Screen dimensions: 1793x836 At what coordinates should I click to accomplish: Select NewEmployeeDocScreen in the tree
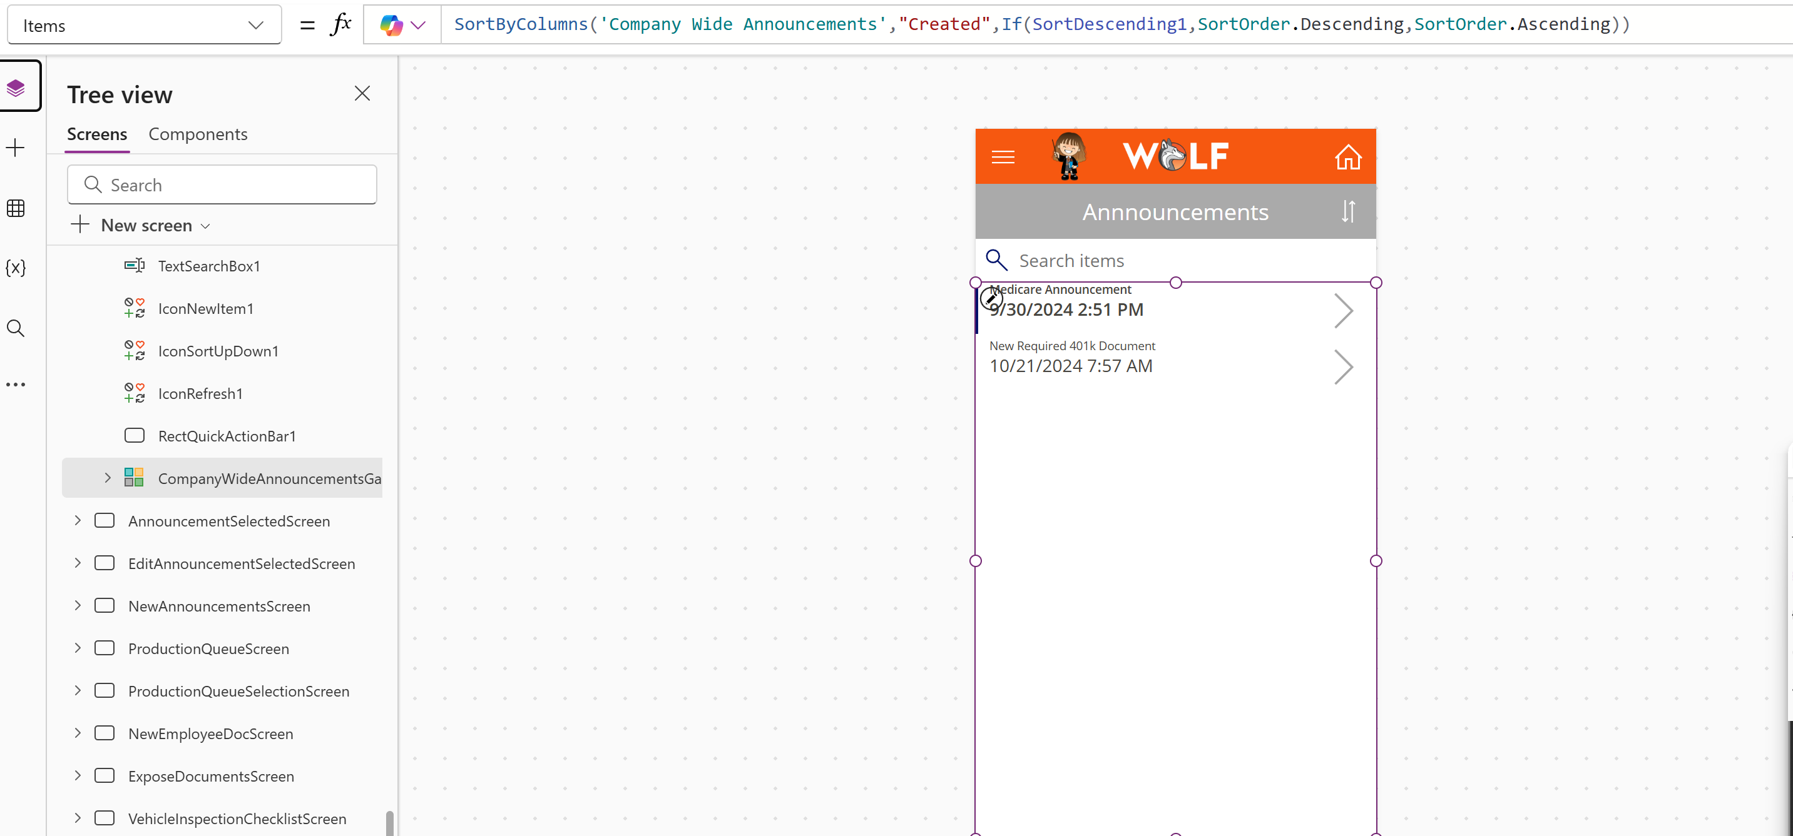tap(210, 733)
